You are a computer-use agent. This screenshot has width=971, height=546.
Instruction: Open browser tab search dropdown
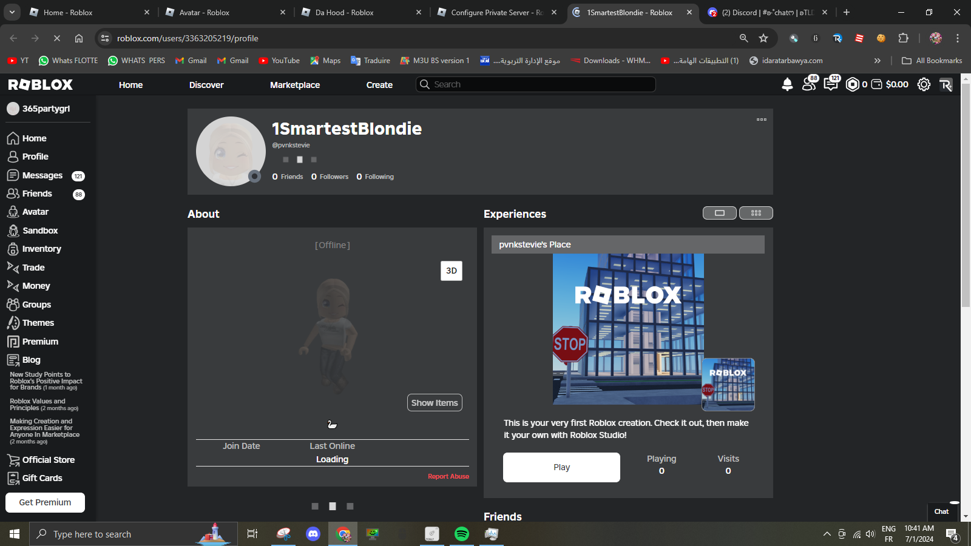(12, 12)
